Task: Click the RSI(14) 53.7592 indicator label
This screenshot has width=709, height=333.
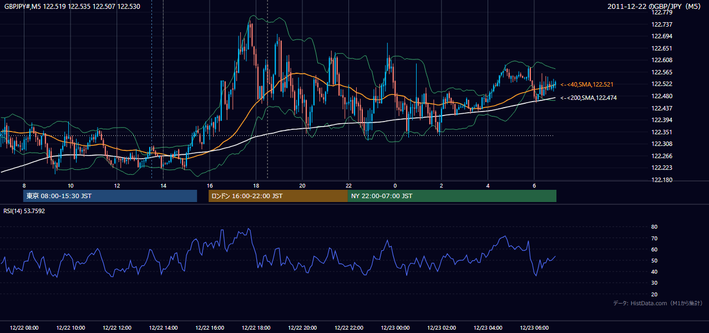Action: [x=24, y=211]
